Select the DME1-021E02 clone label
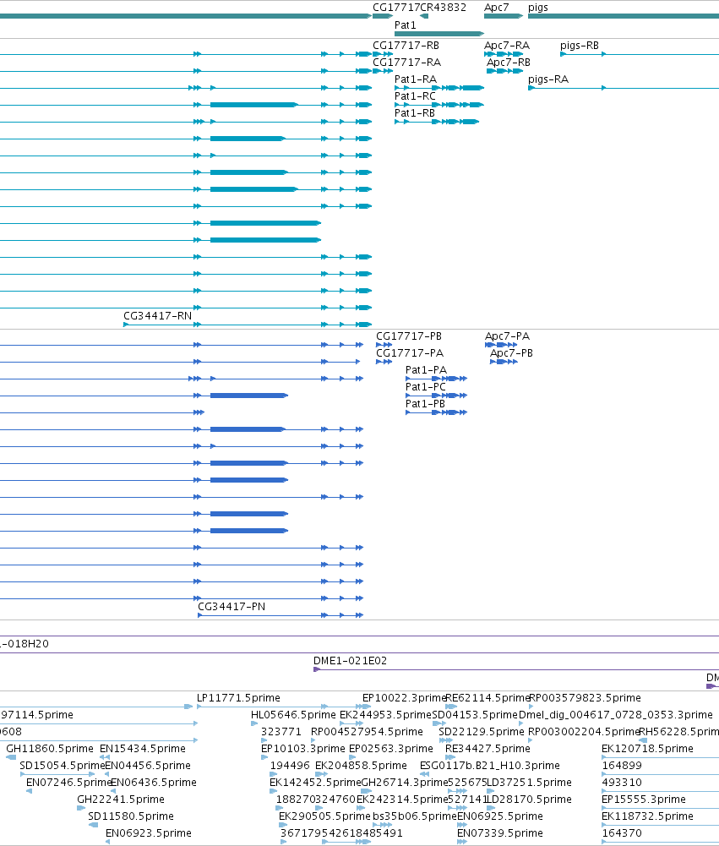 pyautogui.click(x=350, y=661)
